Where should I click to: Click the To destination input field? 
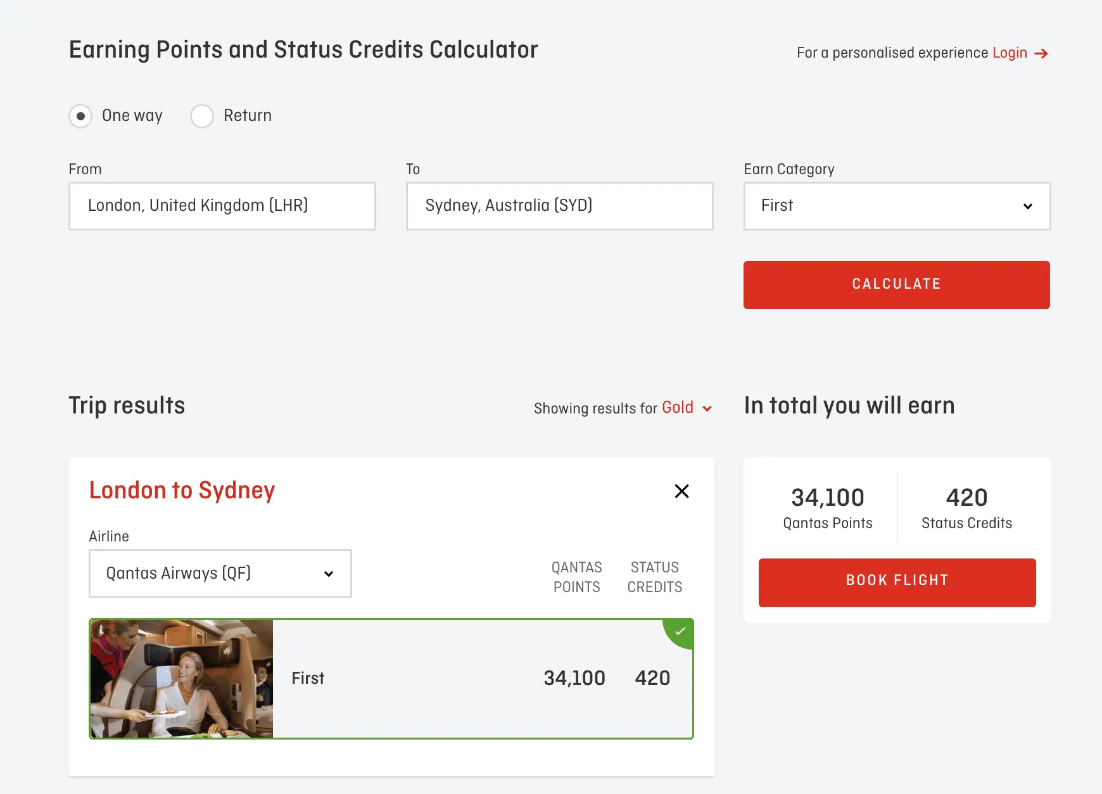(x=559, y=206)
